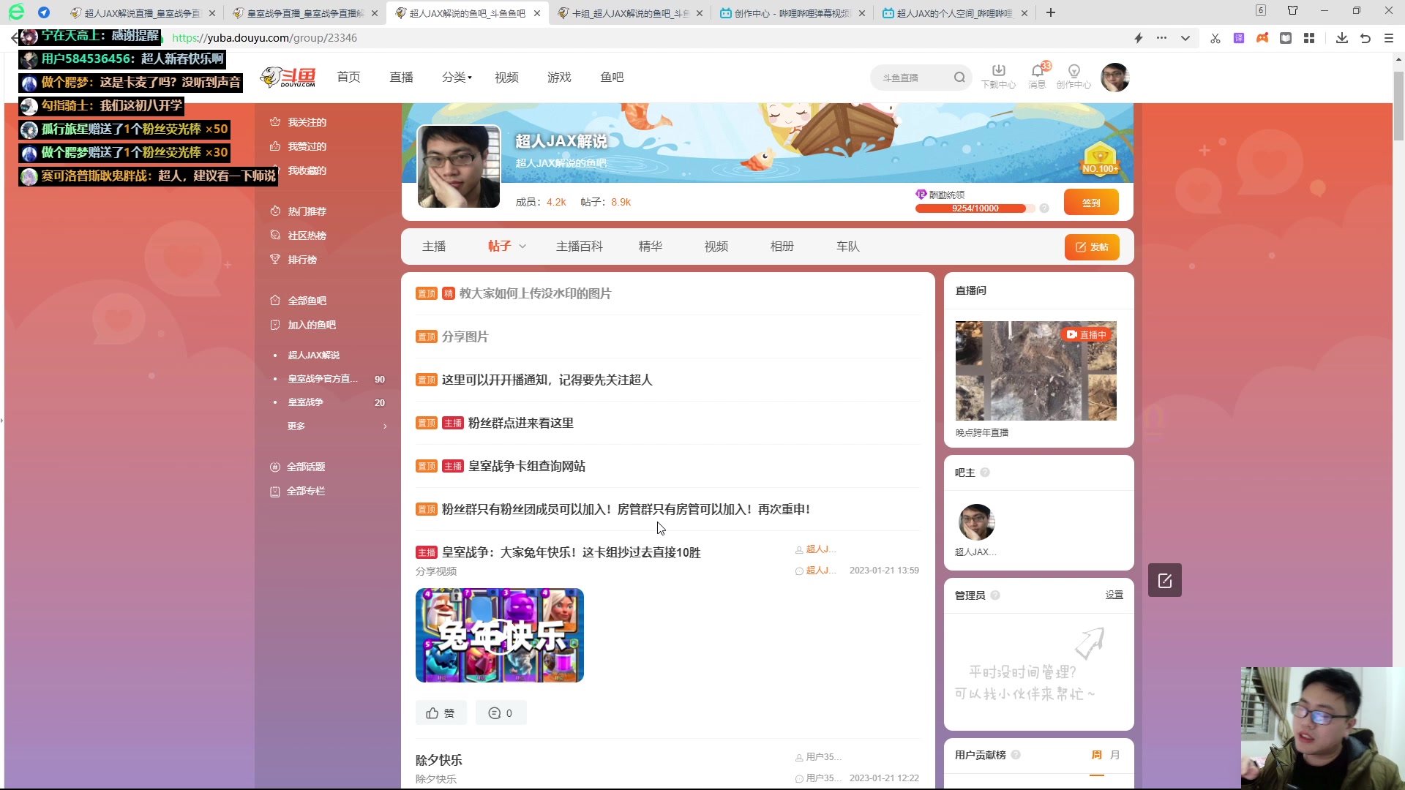Click the purple translate (译) extension icon

coord(1239,38)
